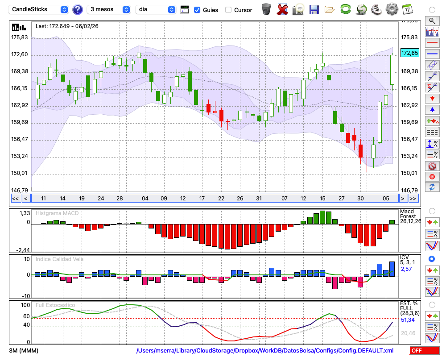Click the green circular refresh arrows icon
This screenshot has width=446, height=357.
(x=345, y=9)
